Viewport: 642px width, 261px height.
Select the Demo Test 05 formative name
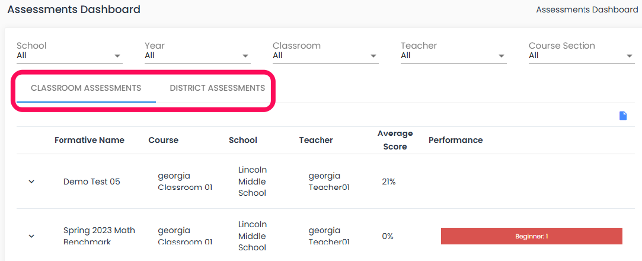(x=92, y=182)
